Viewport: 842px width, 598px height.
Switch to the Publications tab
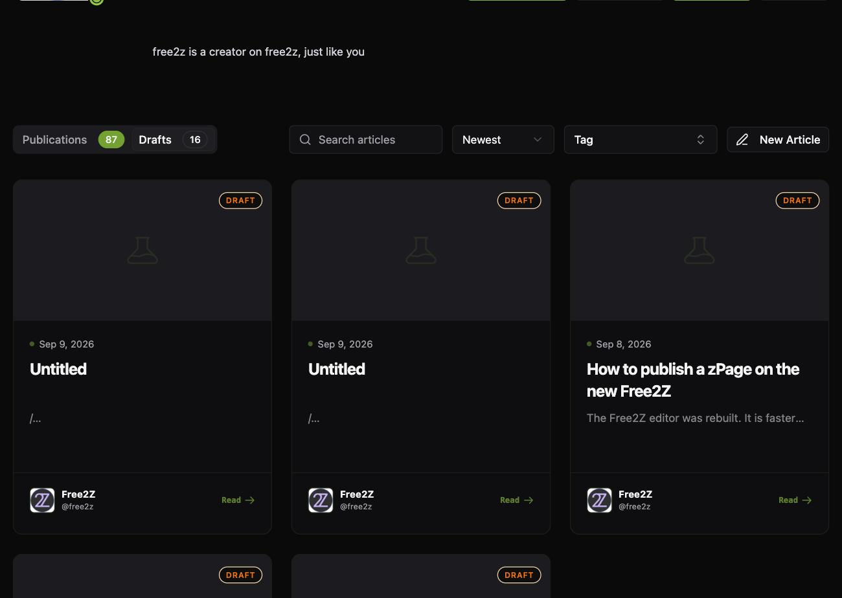73,140
